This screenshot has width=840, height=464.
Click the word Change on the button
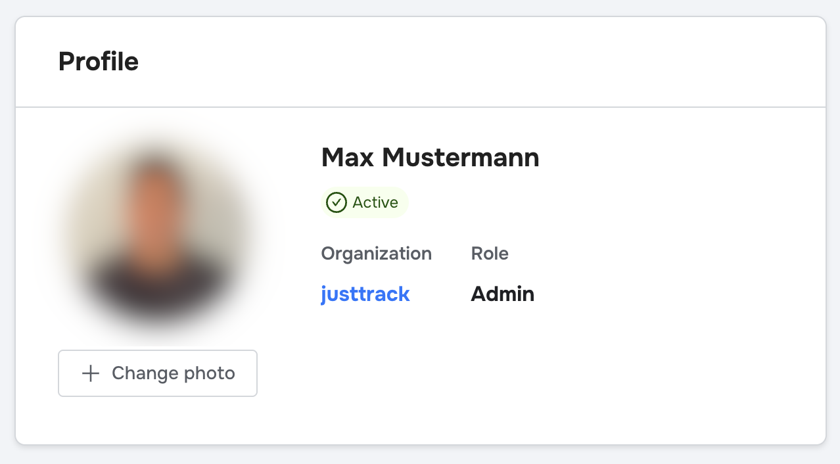pyautogui.click(x=145, y=373)
